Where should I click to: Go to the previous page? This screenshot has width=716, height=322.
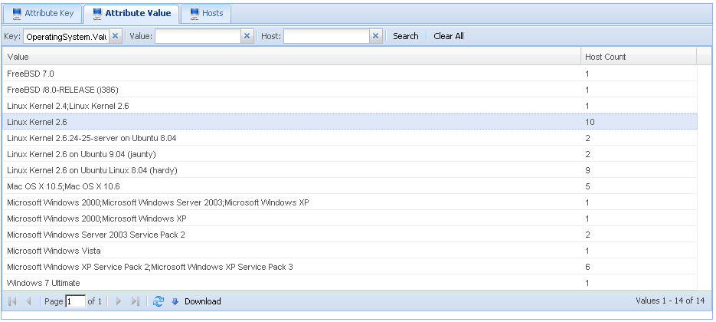click(28, 301)
